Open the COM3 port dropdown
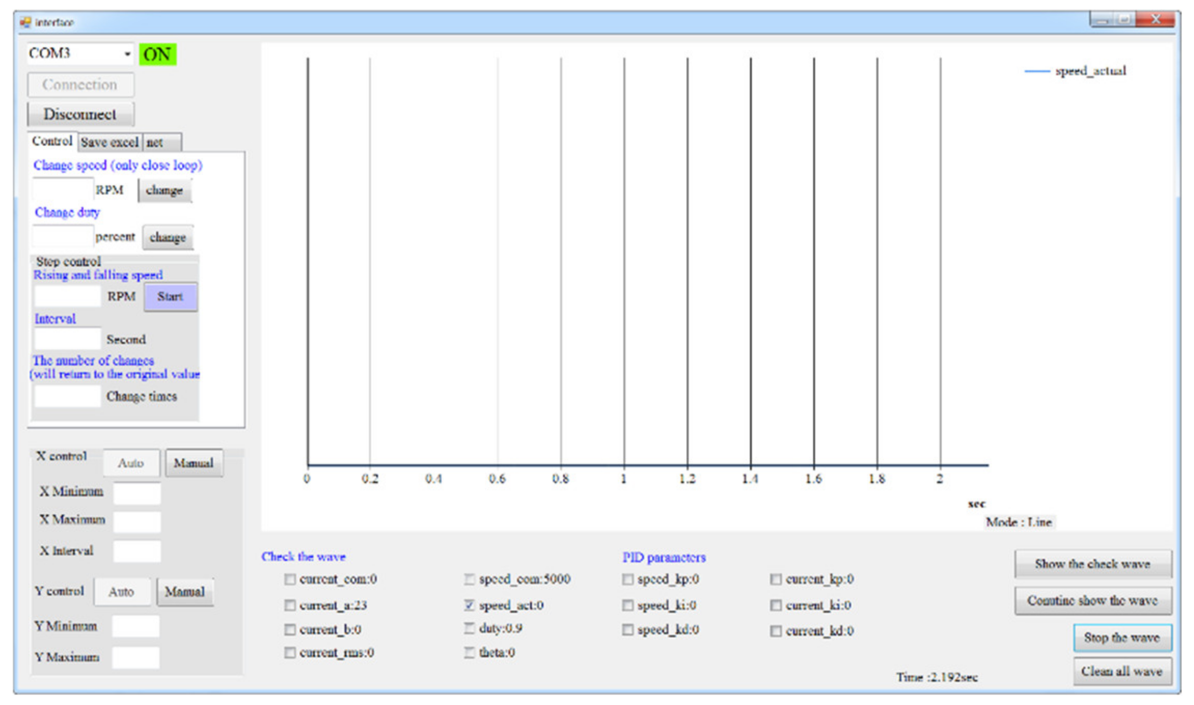The image size is (1194, 705). 127,54
